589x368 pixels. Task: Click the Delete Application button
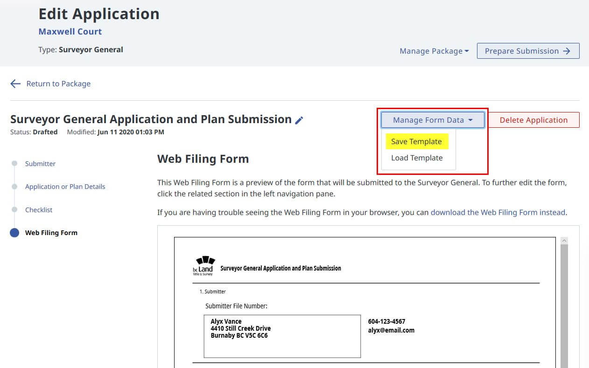coord(533,120)
